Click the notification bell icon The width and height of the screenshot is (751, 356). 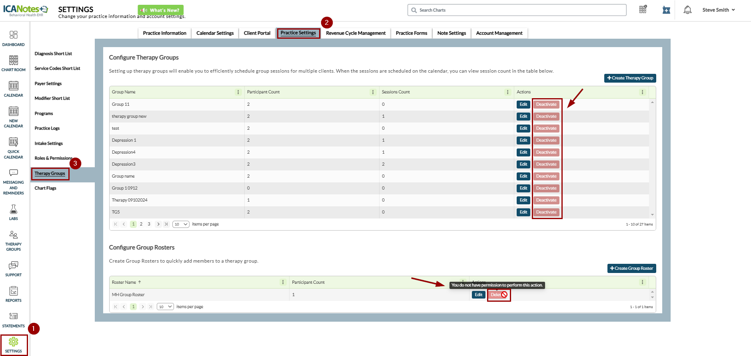[x=687, y=10]
